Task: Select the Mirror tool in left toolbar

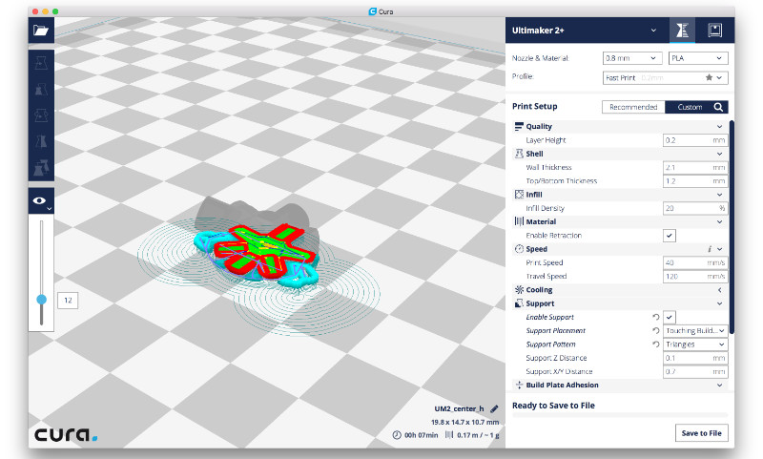Action: pyautogui.click(x=41, y=141)
